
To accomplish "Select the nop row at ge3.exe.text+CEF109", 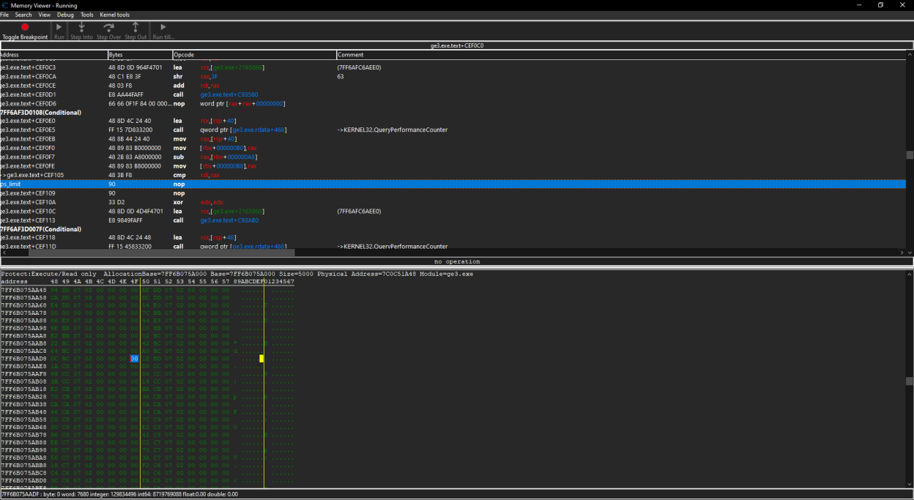I will [453, 193].
